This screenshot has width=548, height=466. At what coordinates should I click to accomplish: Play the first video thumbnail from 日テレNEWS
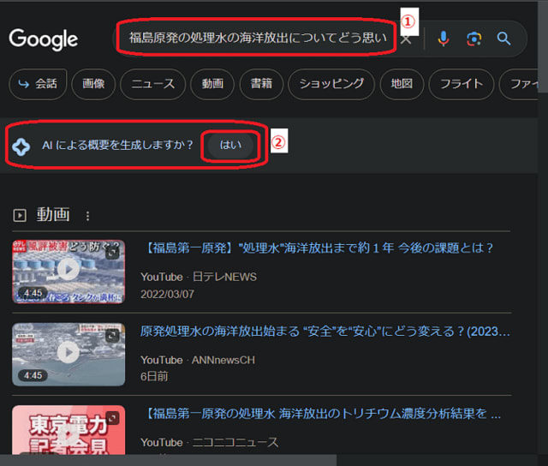pyautogui.click(x=68, y=271)
